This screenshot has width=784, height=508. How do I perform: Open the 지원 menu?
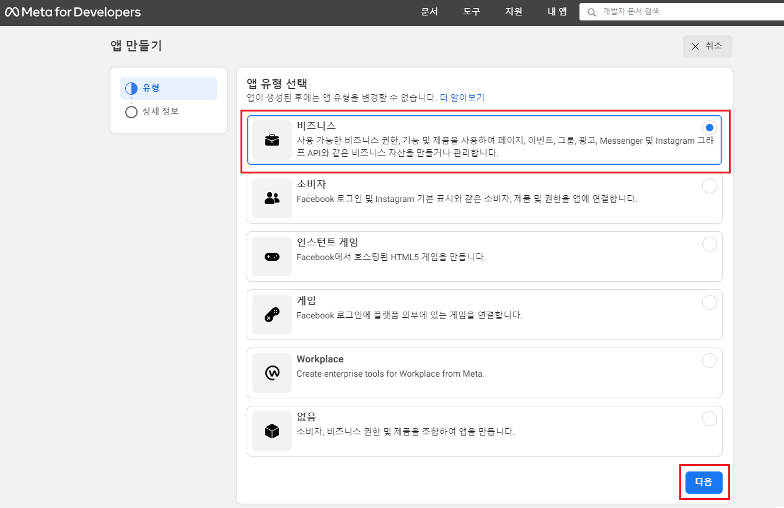[514, 12]
